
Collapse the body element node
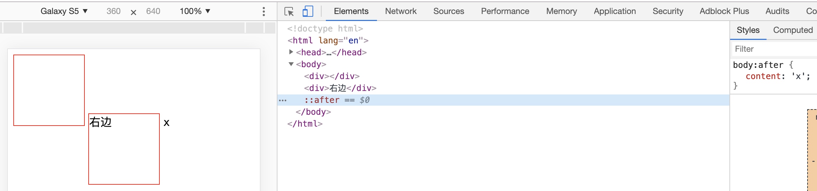[291, 64]
